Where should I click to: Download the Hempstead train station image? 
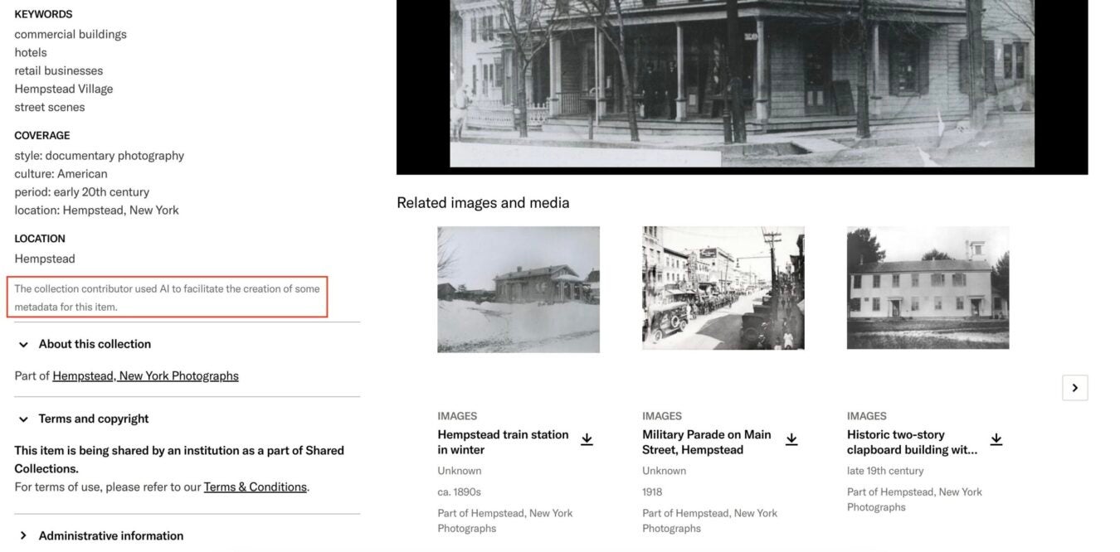pyautogui.click(x=587, y=438)
